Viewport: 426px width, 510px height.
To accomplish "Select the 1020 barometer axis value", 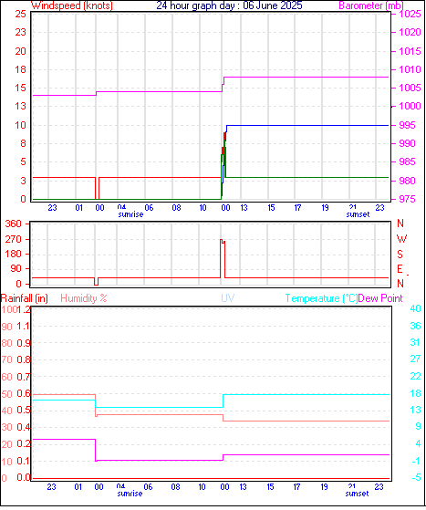I will tap(410, 32).
